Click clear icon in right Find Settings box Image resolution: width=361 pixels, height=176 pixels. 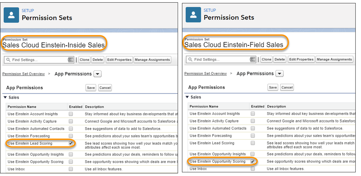253,60
